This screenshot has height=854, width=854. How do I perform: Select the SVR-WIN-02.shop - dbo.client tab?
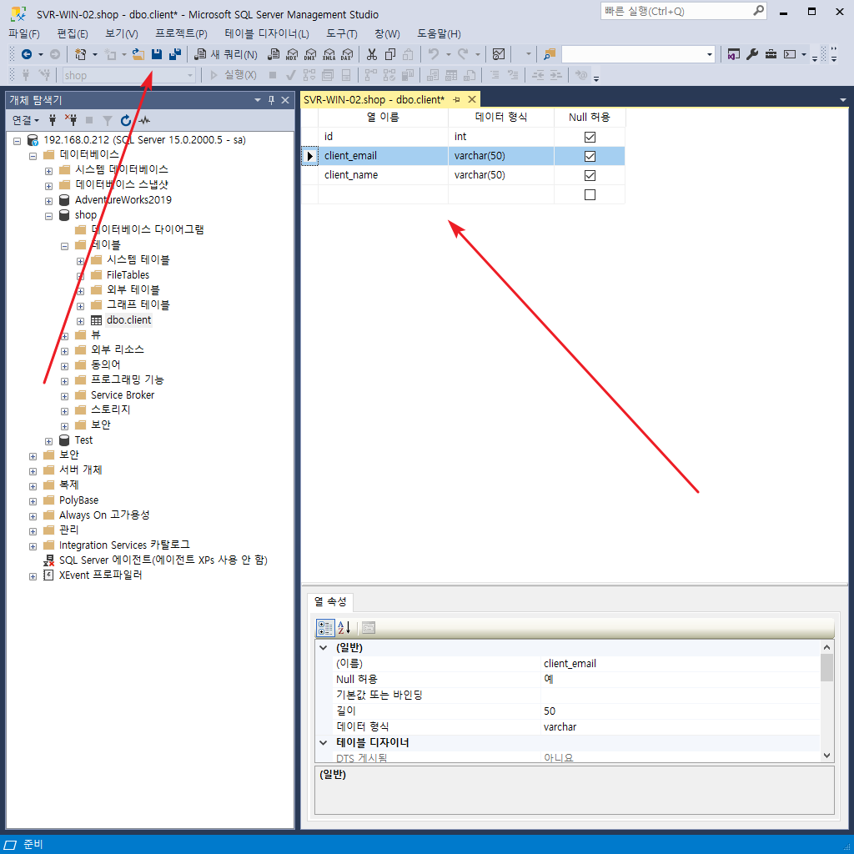click(374, 100)
